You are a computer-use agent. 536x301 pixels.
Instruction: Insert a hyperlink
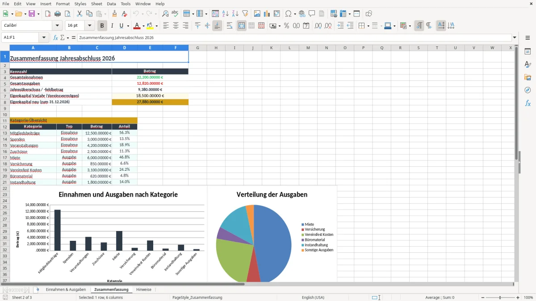(x=302, y=14)
